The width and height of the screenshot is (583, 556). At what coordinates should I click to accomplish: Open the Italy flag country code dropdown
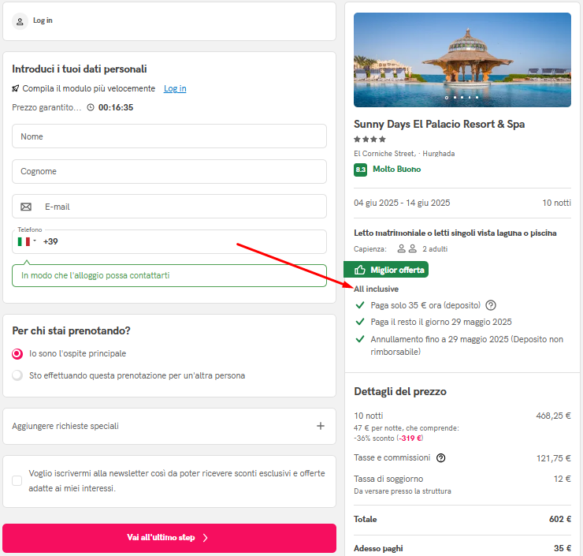tap(27, 241)
